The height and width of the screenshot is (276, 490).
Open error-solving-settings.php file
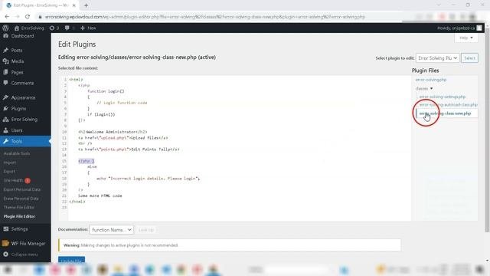pos(443,97)
